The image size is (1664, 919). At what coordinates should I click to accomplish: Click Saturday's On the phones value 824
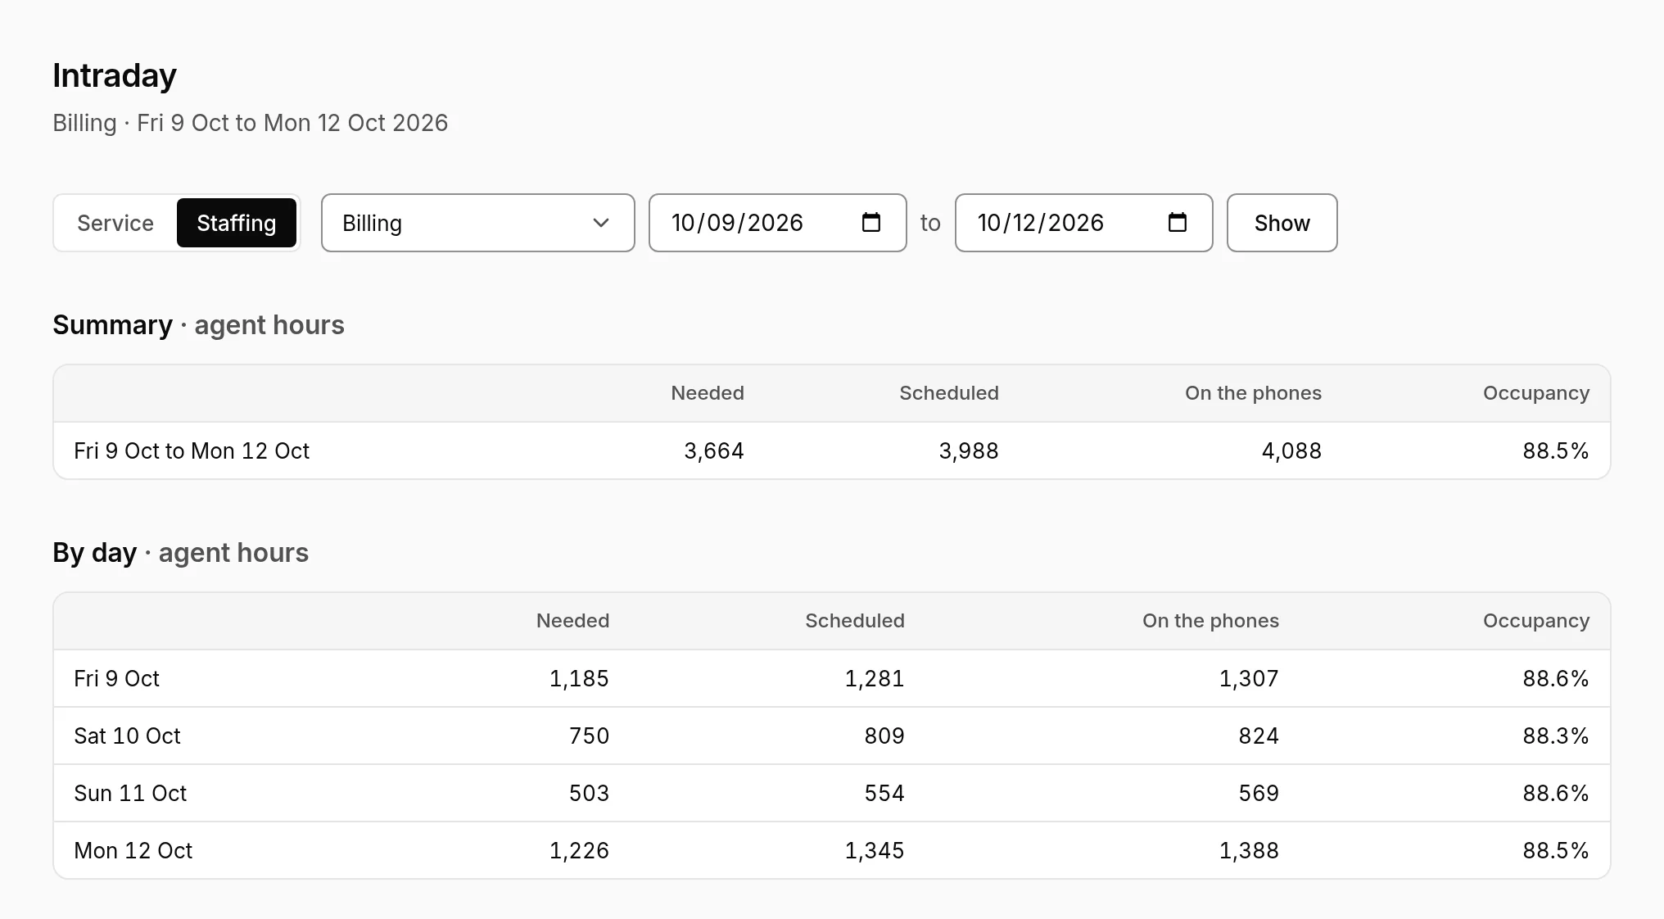point(1259,736)
